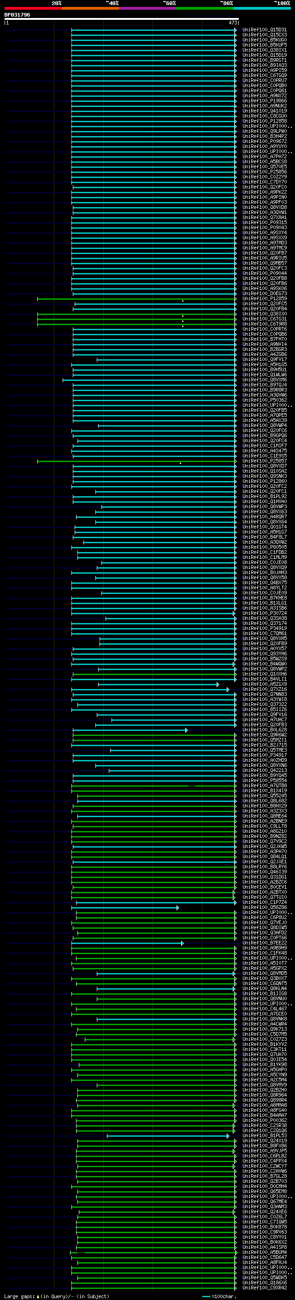This screenshot has width=295, height=1300.
Task: Select the label UniRef100_D0EG73
Action: (264, 293)
